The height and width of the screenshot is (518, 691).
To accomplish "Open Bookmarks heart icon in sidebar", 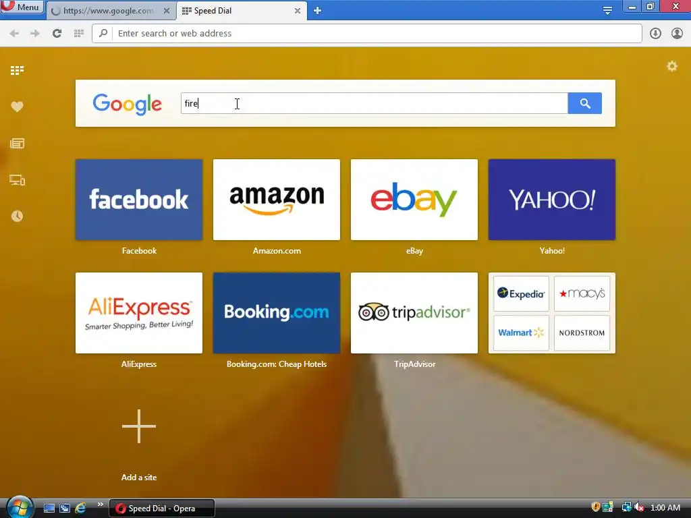I will point(17,107).
